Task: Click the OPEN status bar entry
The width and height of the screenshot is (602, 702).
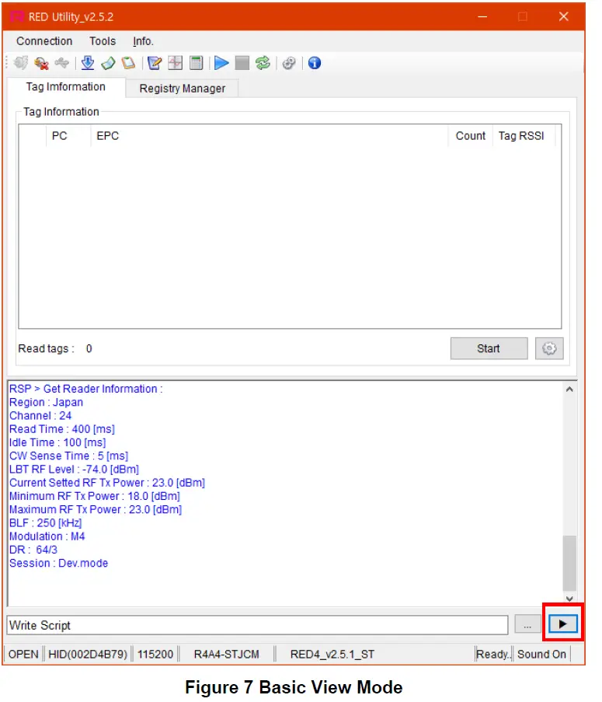Action: click(23, 654)
